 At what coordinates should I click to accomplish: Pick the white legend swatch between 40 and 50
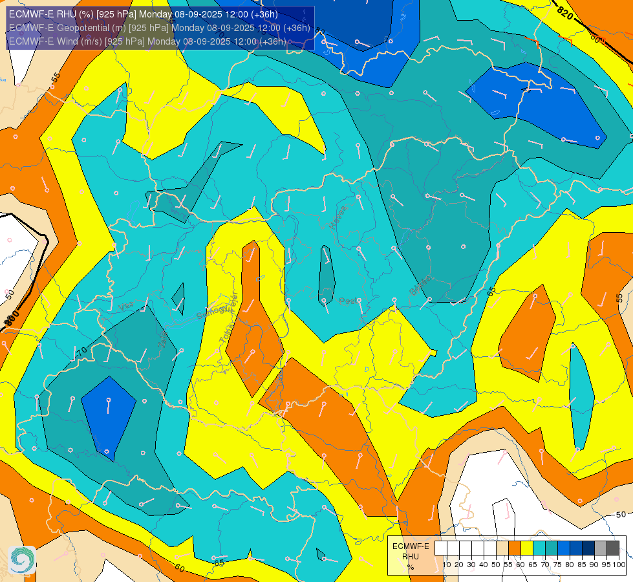pyautogui.click(x=489, y=548)
